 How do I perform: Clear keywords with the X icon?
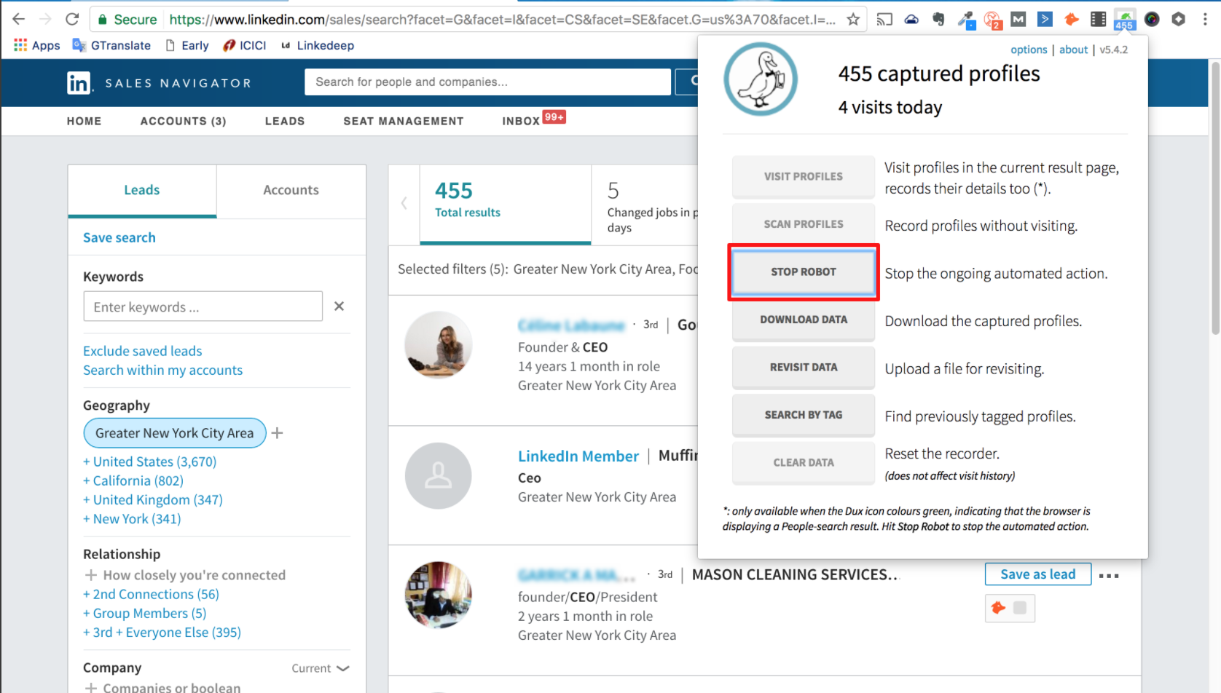tap(339, 306)
